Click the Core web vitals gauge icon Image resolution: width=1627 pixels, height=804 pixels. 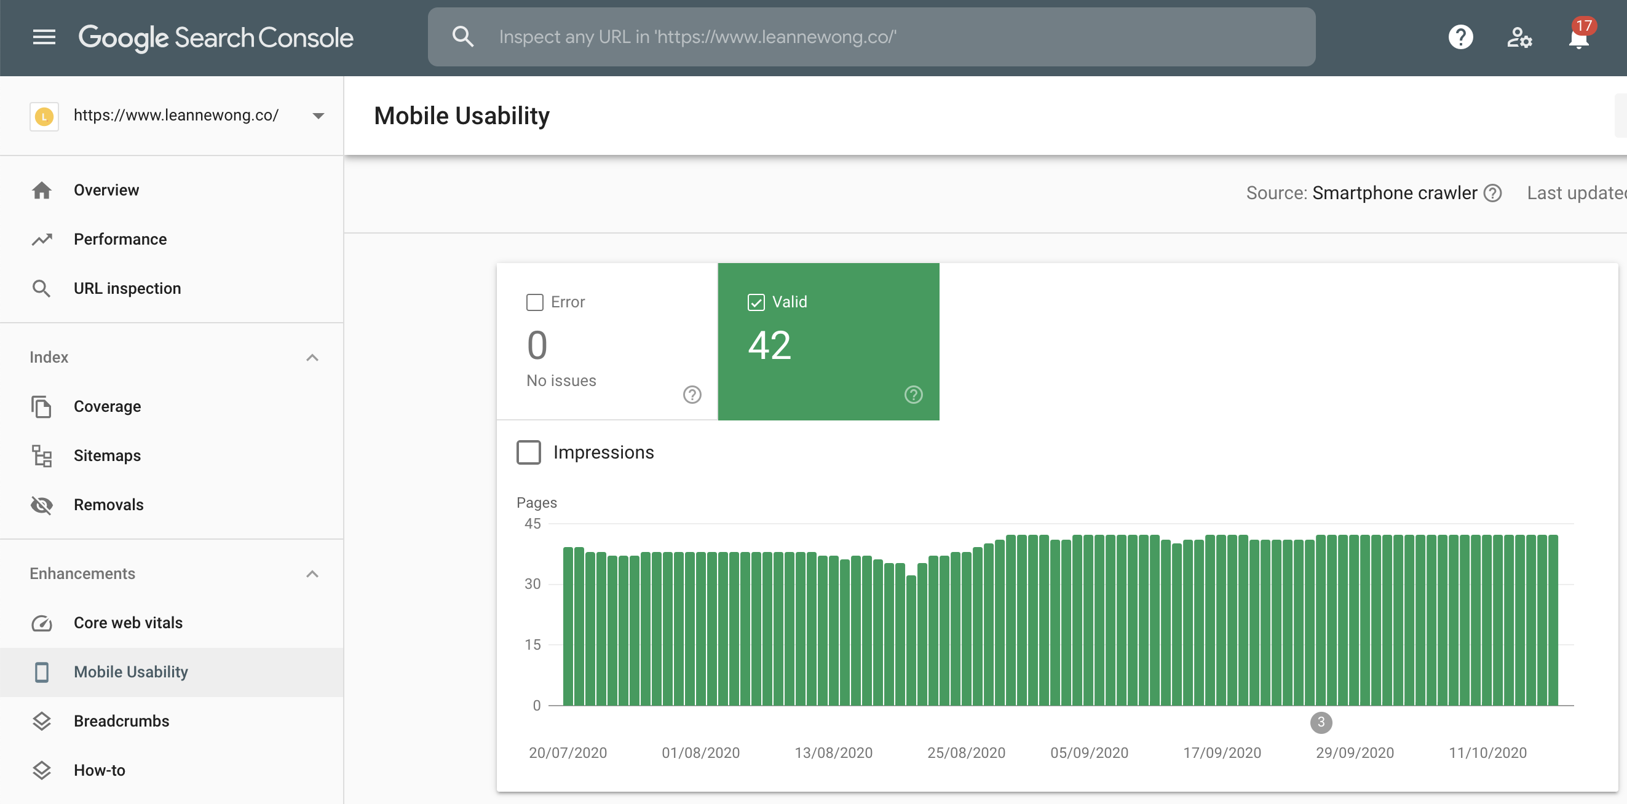42,623
